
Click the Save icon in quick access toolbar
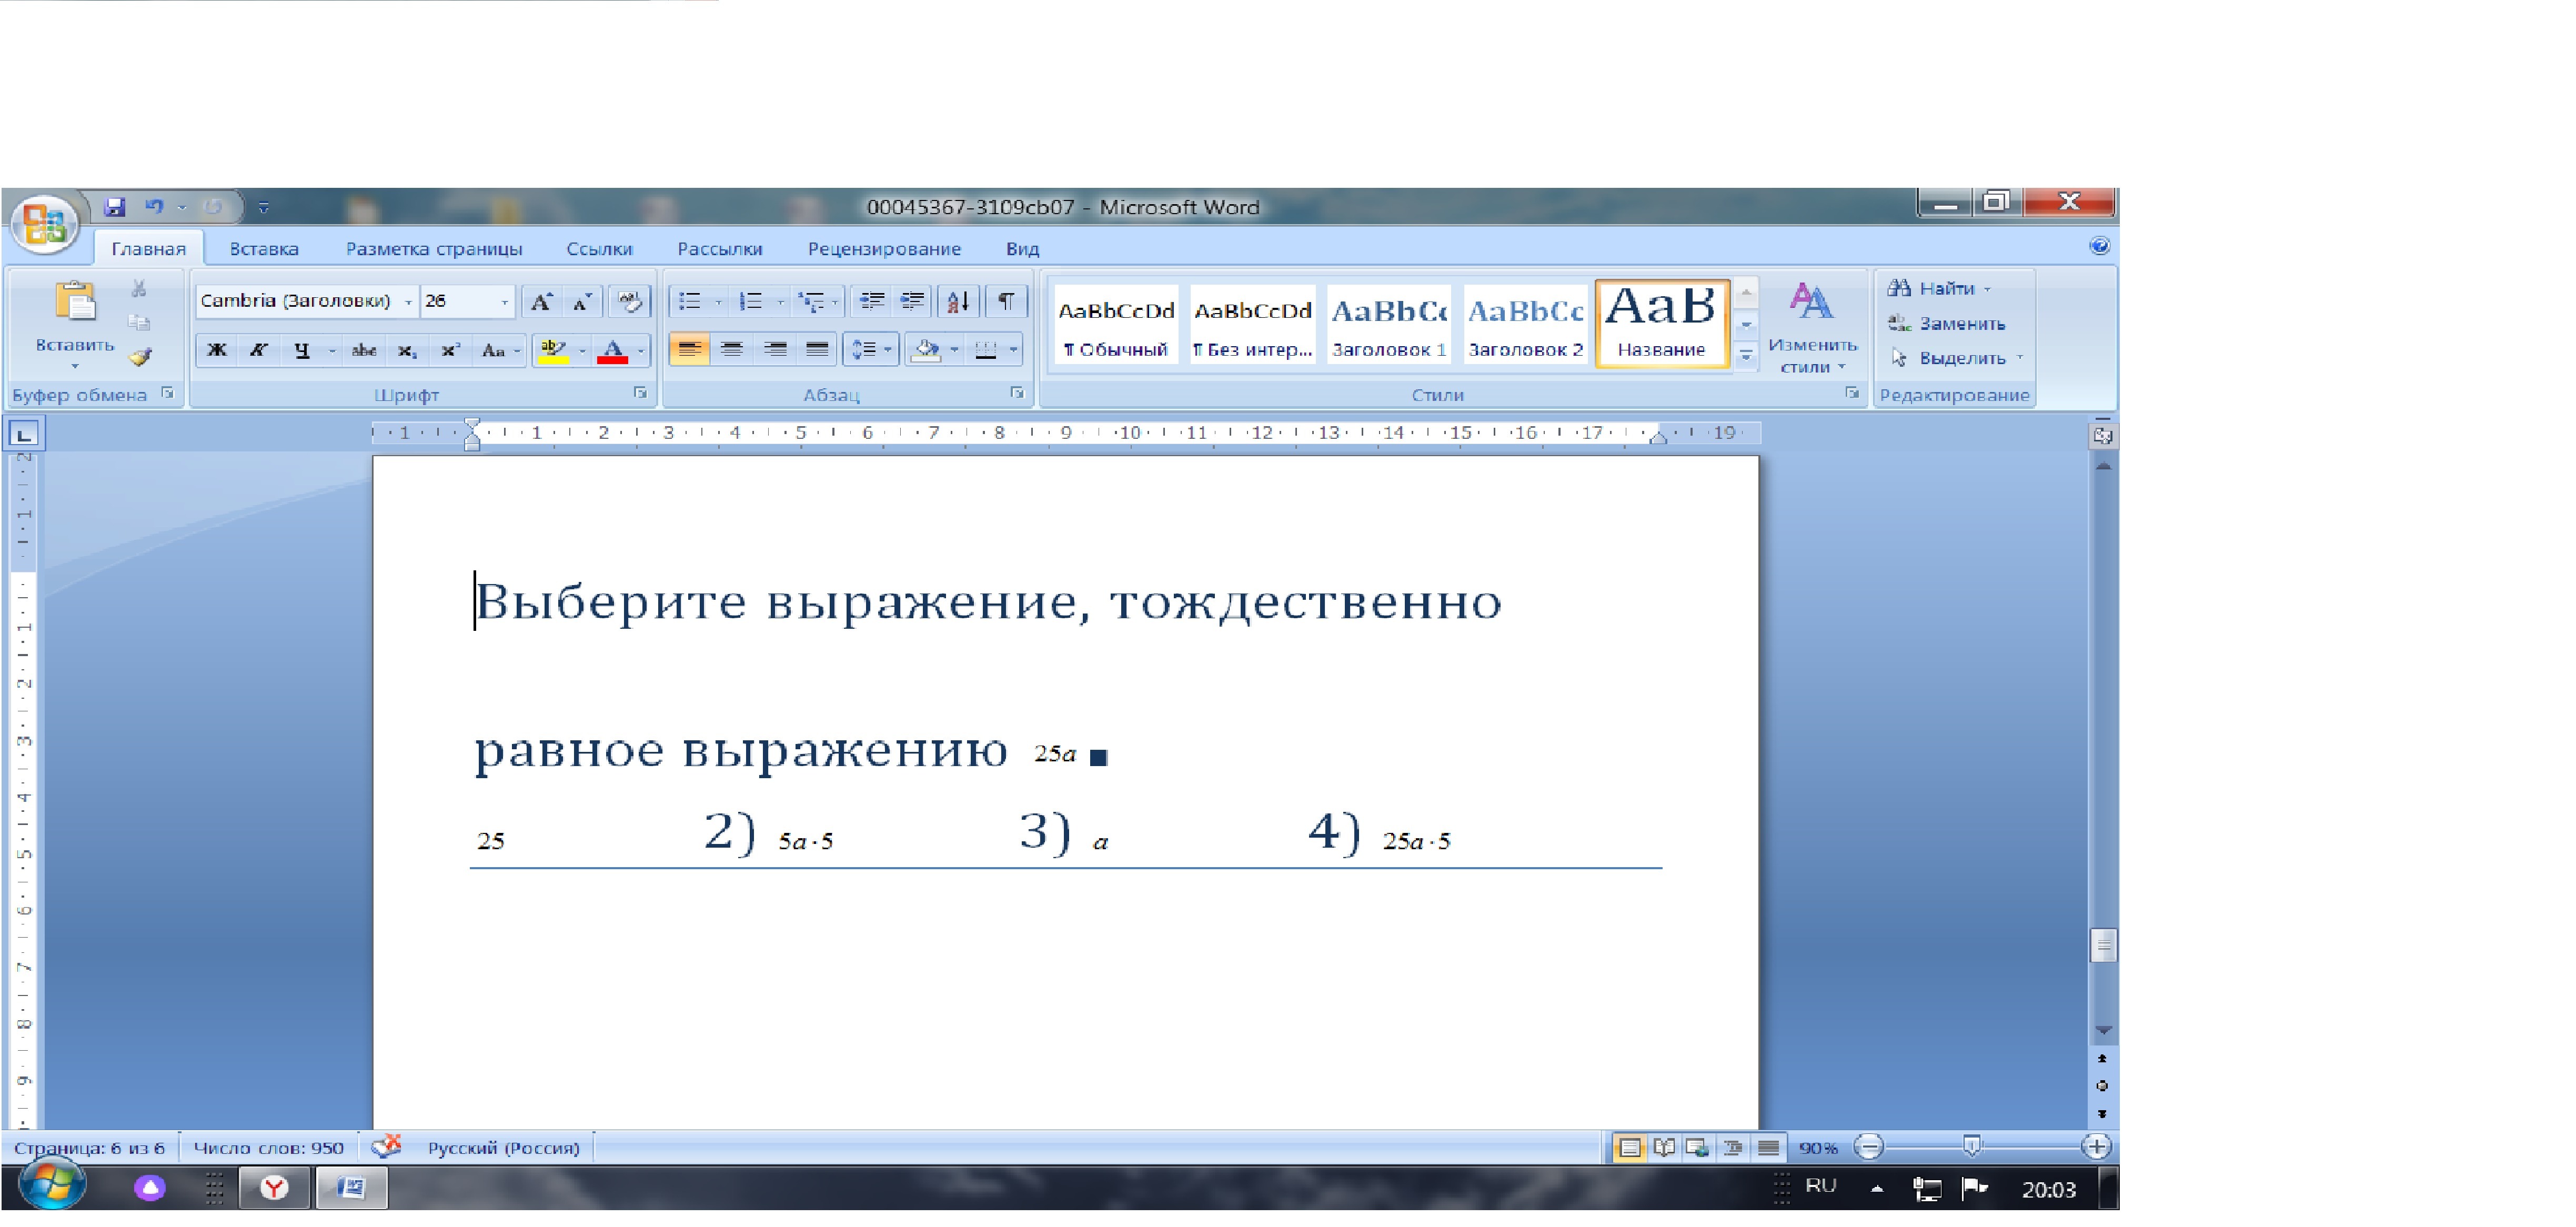(x=115, y=207)
